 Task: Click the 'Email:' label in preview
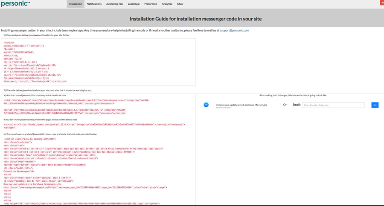pyautogui.click(x=297, y=105)
